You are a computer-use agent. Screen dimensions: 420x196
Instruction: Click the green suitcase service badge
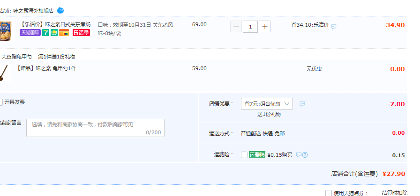click(x=54, y=33)
